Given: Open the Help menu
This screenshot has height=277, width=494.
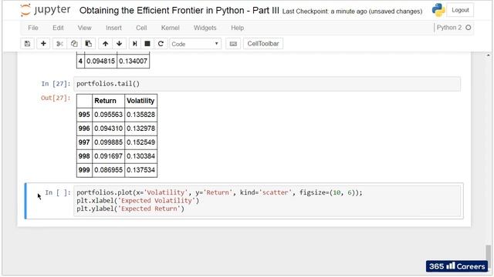Looking at the screenshot, I should point(237,28).
